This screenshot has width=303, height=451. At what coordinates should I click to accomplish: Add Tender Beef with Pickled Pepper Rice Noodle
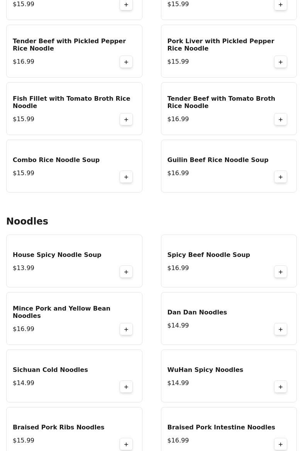coord(126,62)
